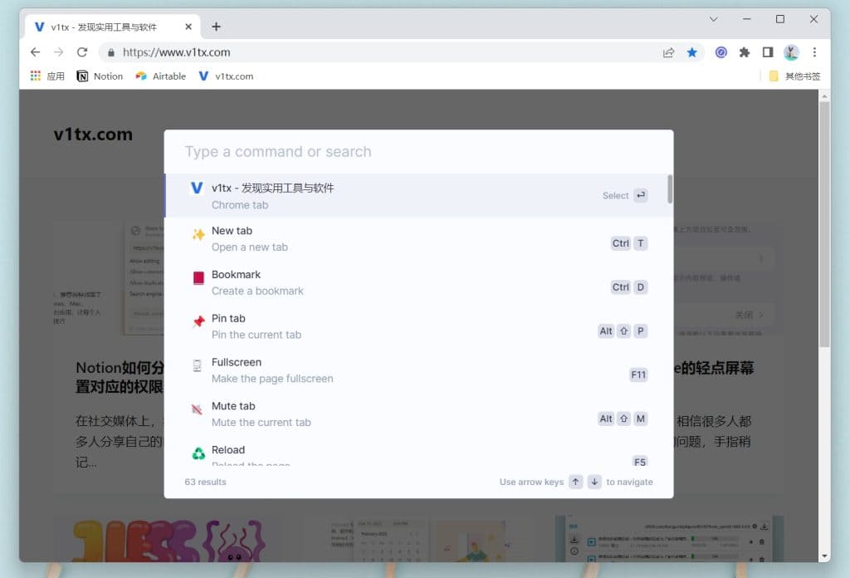Click the blue bookmark star icon
Screen dimensions: 850x578
click(691, 52)
